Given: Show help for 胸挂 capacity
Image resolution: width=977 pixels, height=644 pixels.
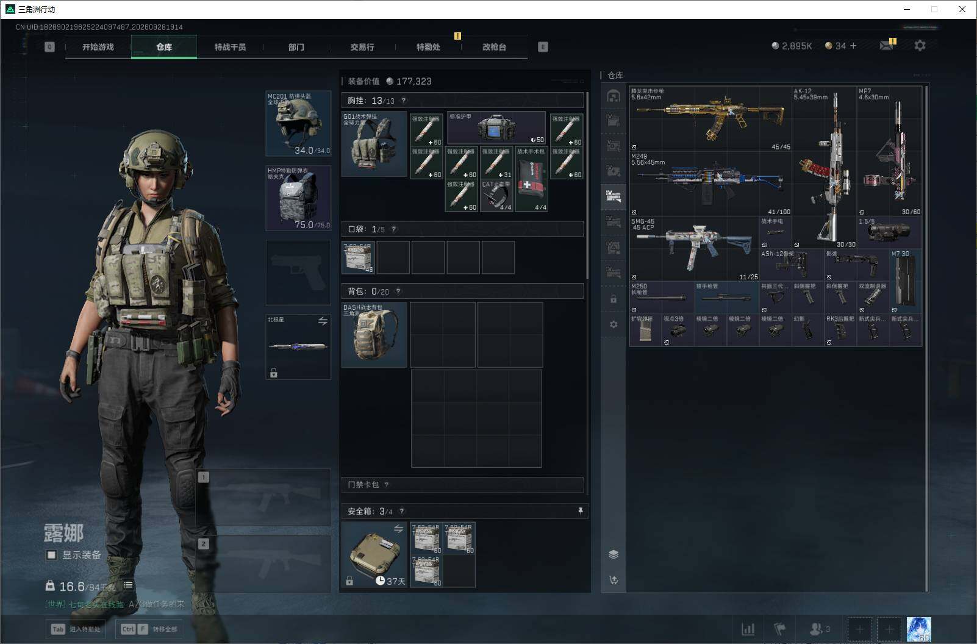Looking at the screenshot, I should 403,101.
